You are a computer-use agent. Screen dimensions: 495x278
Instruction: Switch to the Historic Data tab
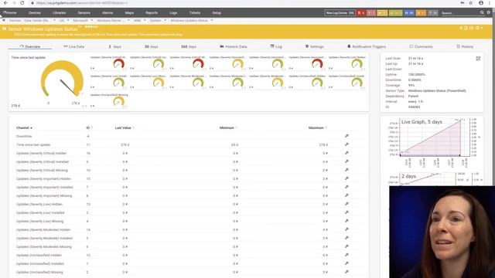(234, 46)
